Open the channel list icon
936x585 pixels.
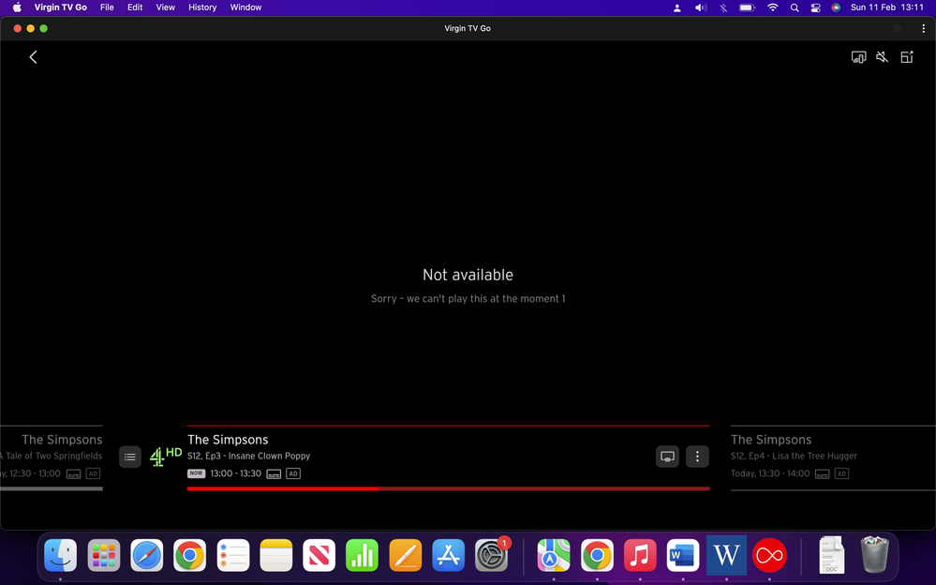pos(130,457)
